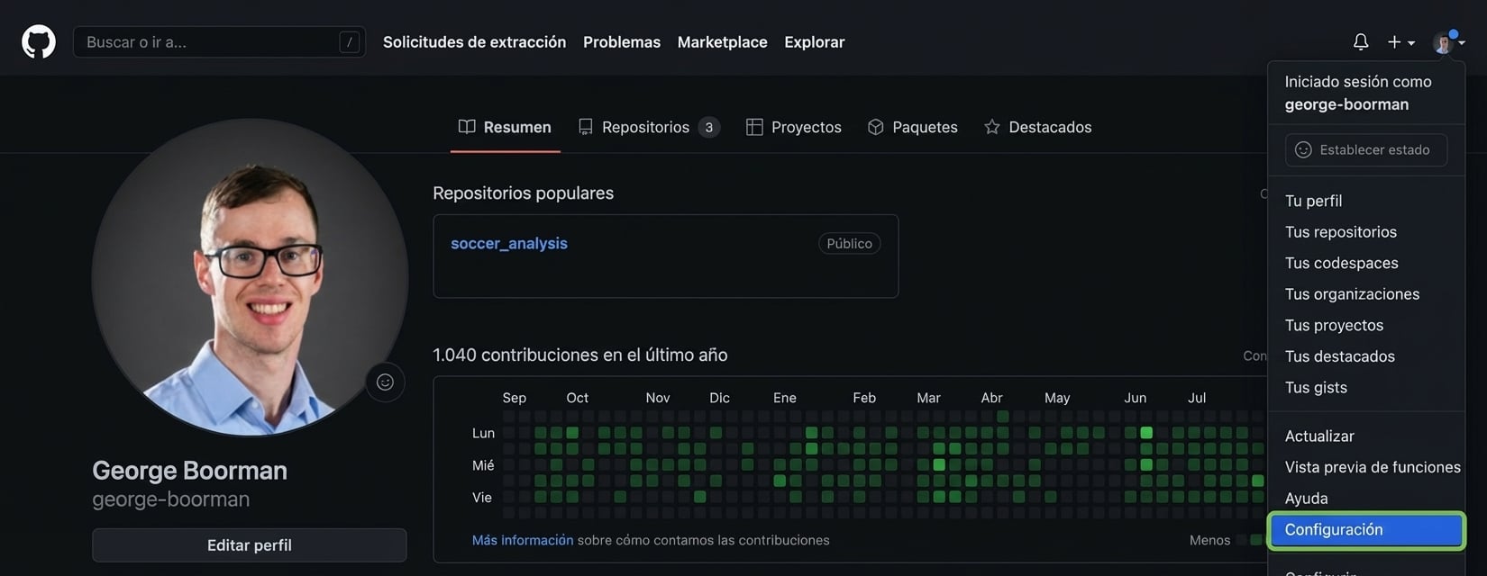Click the Mar month label in contribution graph
The image size is (1487, 576).
pyautogui.click(x=928, y=398)
